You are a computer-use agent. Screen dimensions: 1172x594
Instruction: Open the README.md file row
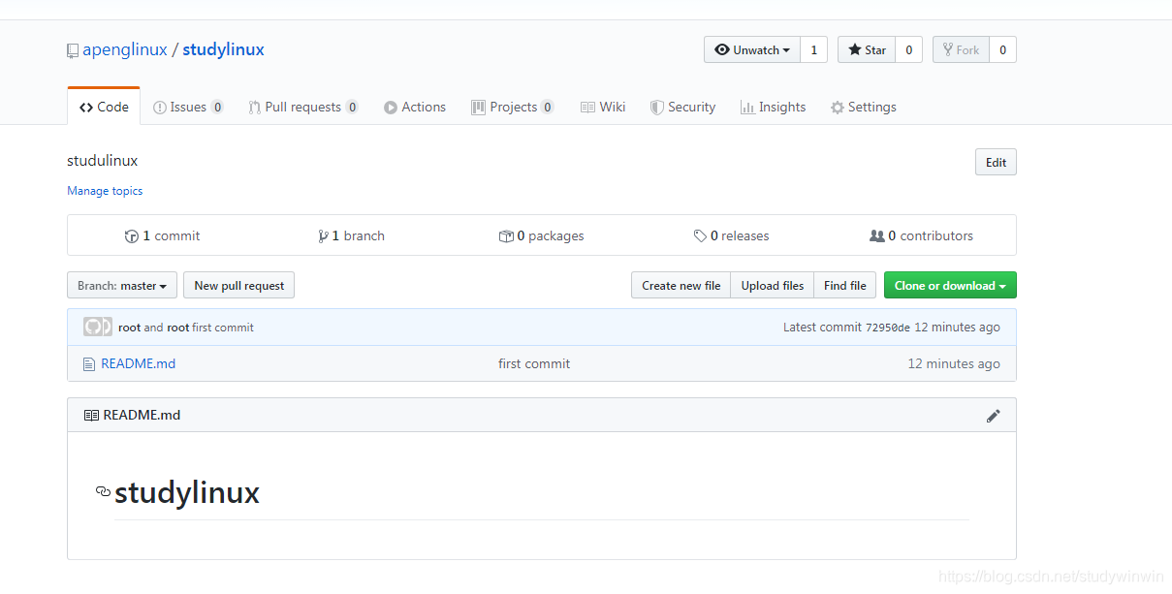pyautogui.click(x=542, y=363)
